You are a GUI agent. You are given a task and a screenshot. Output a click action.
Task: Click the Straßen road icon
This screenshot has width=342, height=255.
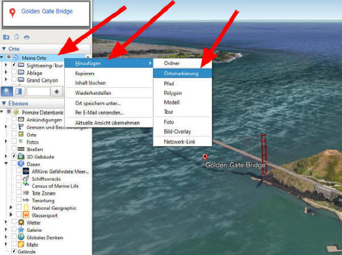tap(21, 149)
